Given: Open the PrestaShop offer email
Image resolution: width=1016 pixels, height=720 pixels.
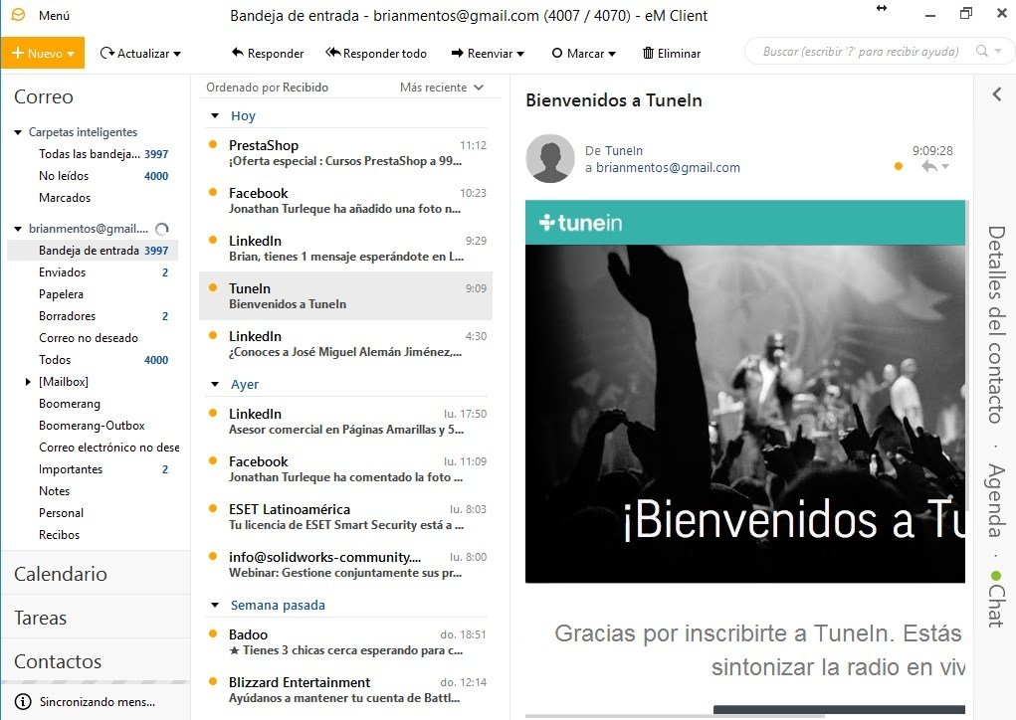Looking at the screenshot, I should (346, 153).
